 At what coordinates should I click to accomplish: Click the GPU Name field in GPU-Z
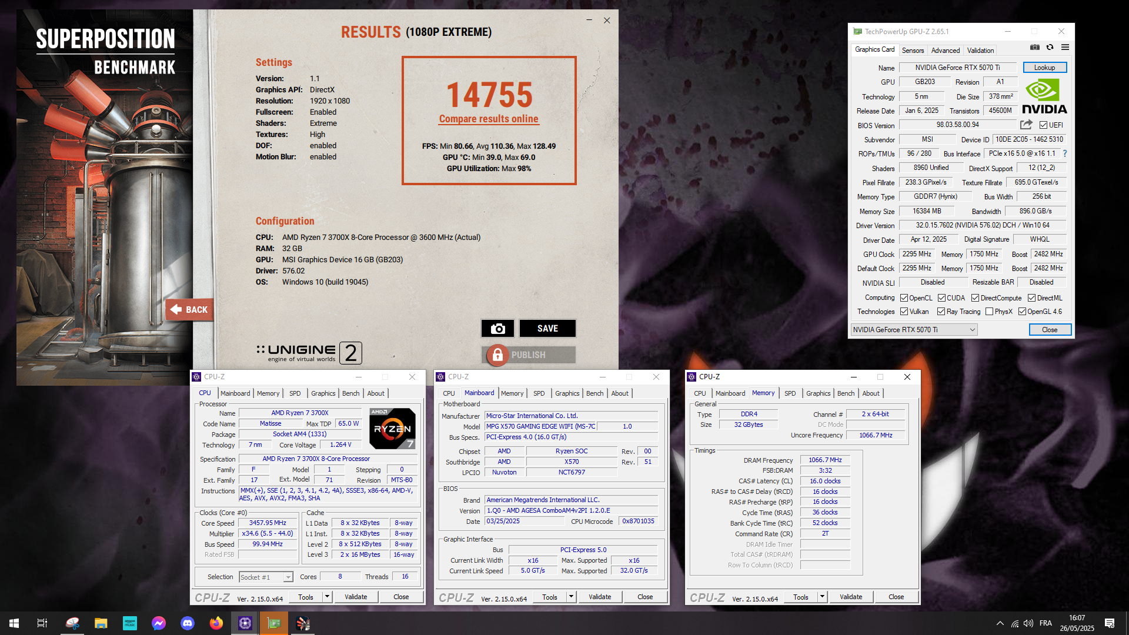[x=957, y=68]
